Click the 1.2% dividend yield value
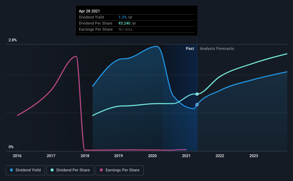This screenshot has width=293, height=181. pyautogui.click(x=122, y=17)
